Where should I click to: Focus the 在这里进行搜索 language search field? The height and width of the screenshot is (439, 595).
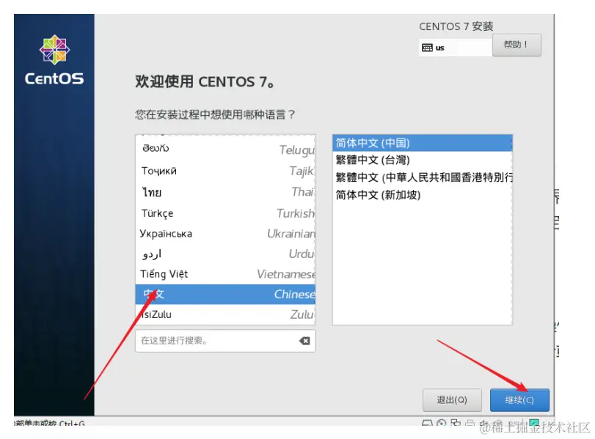pos(225,341)
